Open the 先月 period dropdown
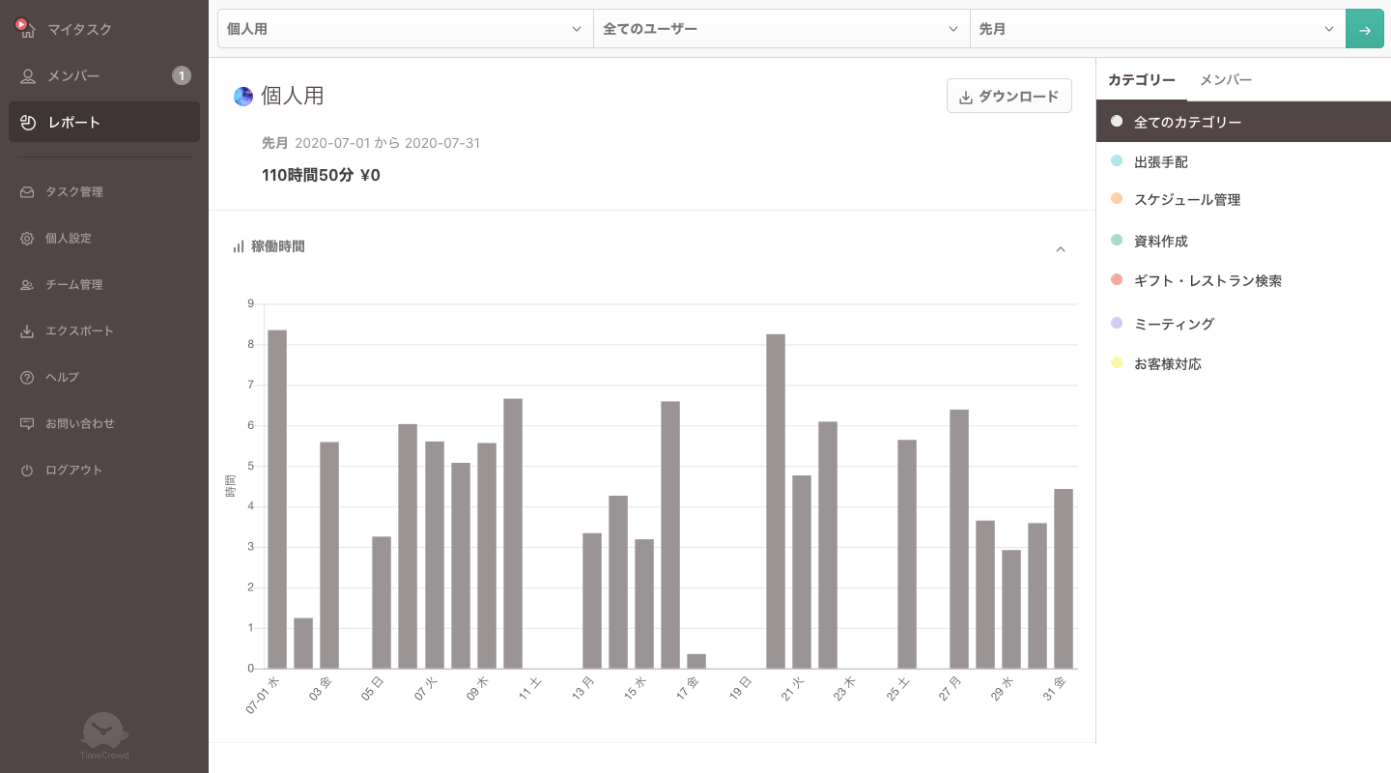This screenshot has height=773, width=1391. click(1156, 29)
